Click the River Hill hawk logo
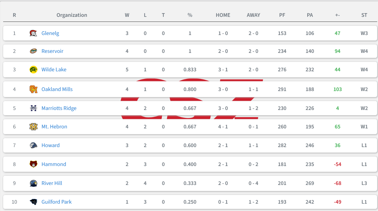Image resolution: width=378 pixels, height=211 pixels. click(x=33, y=183)
